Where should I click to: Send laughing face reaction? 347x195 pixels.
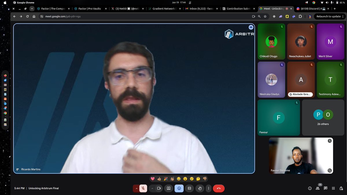(x=179, y=179)
